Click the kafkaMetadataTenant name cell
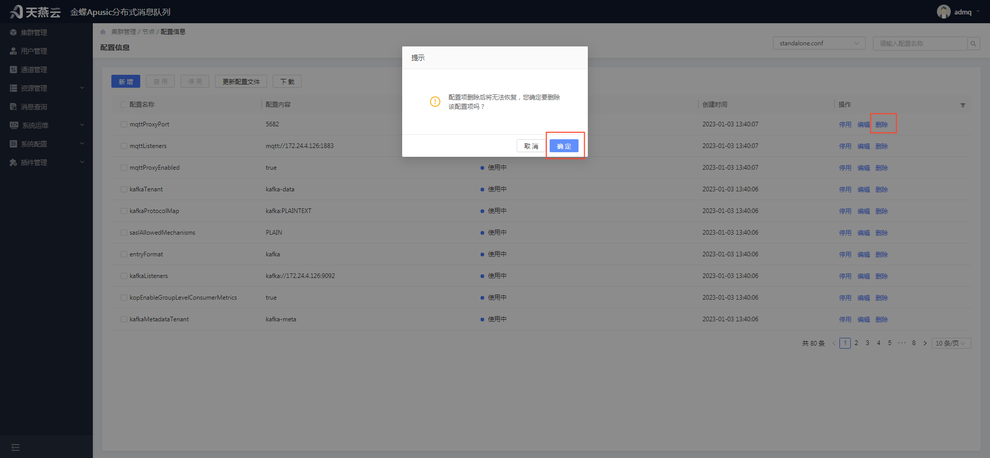The width and height of the screenshot is (990, 458). click(159, 319)
